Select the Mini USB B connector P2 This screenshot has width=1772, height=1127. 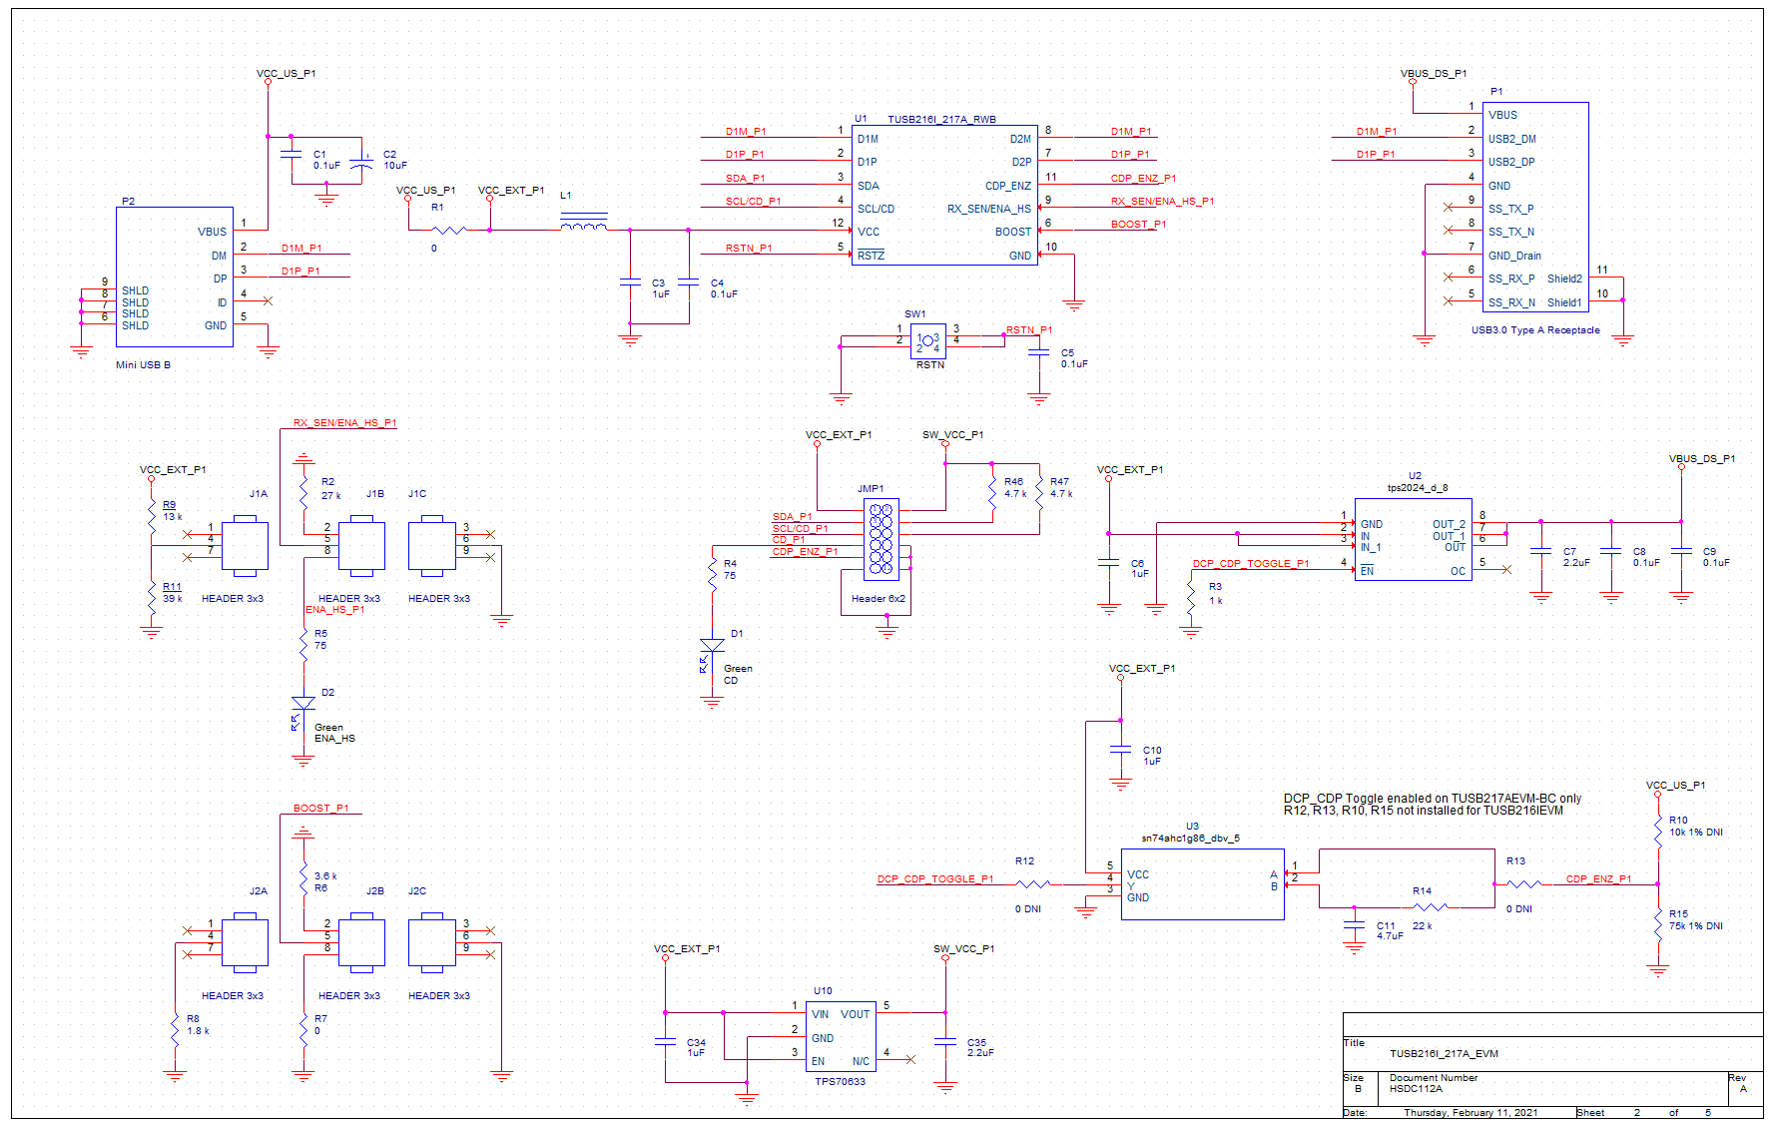175,275
